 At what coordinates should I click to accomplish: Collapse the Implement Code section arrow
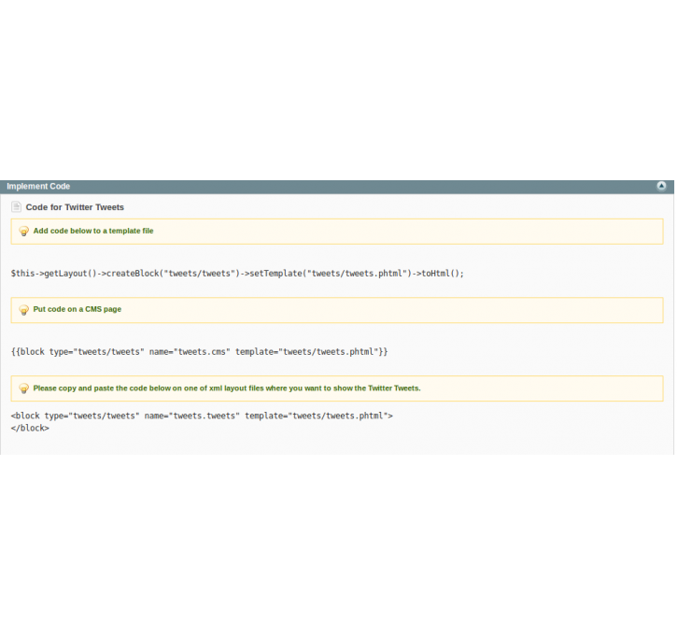661,186
